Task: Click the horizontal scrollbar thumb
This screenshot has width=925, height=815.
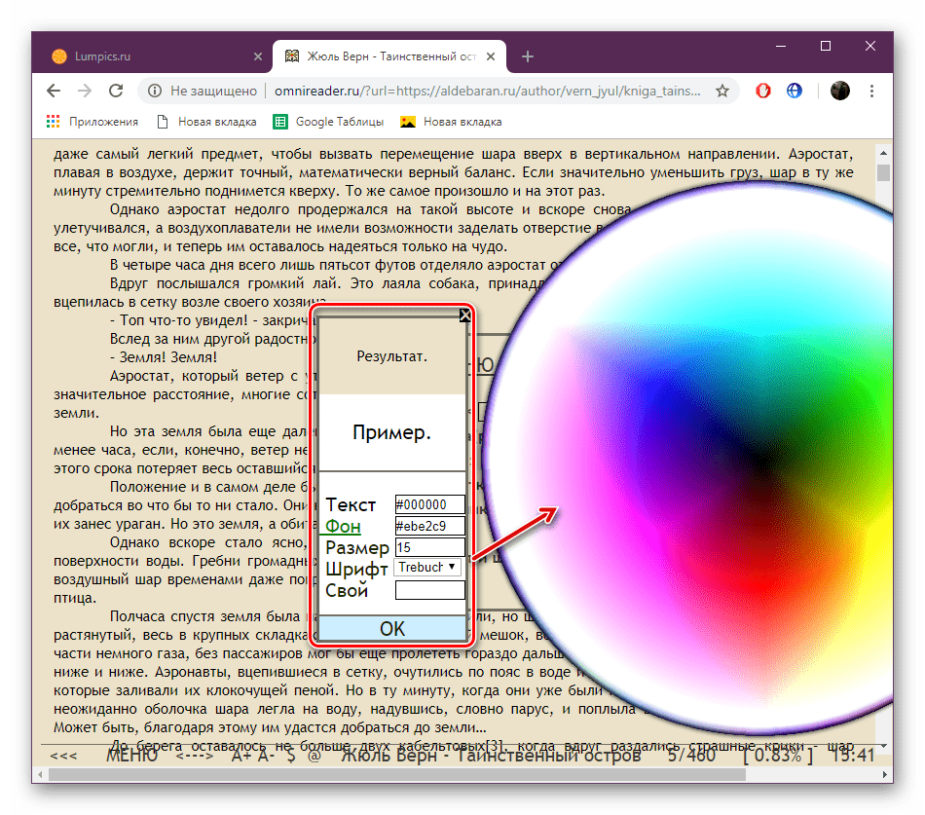Action: [397, 774]
